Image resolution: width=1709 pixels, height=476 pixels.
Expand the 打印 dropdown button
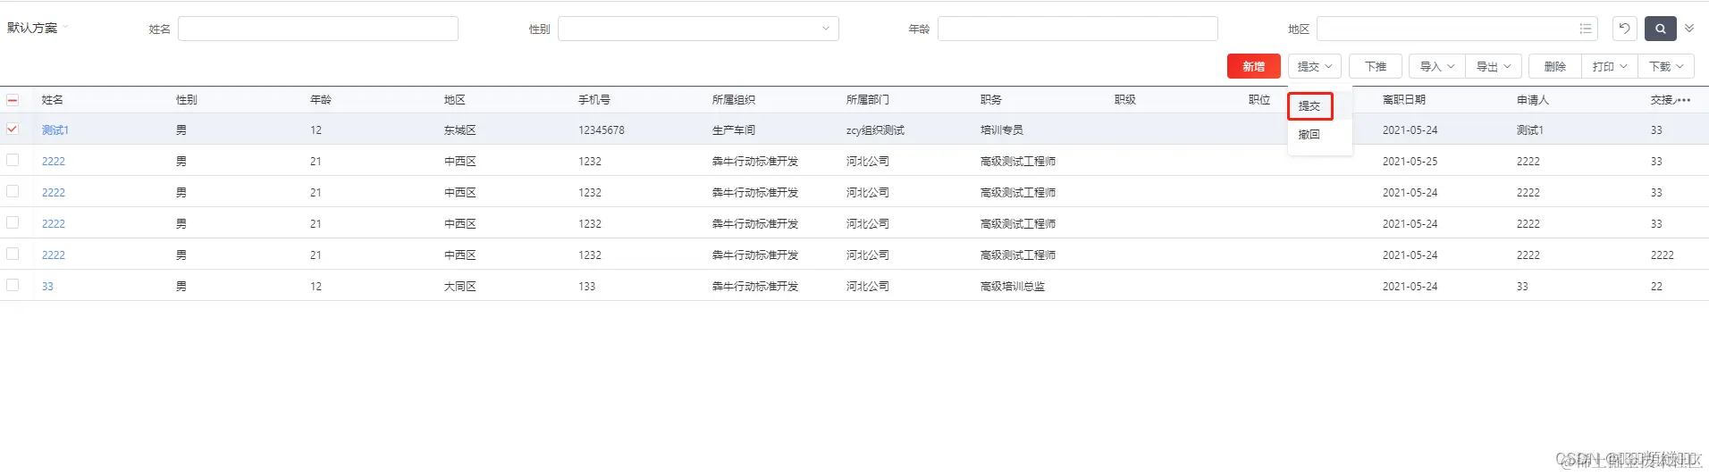[1610, 66]
